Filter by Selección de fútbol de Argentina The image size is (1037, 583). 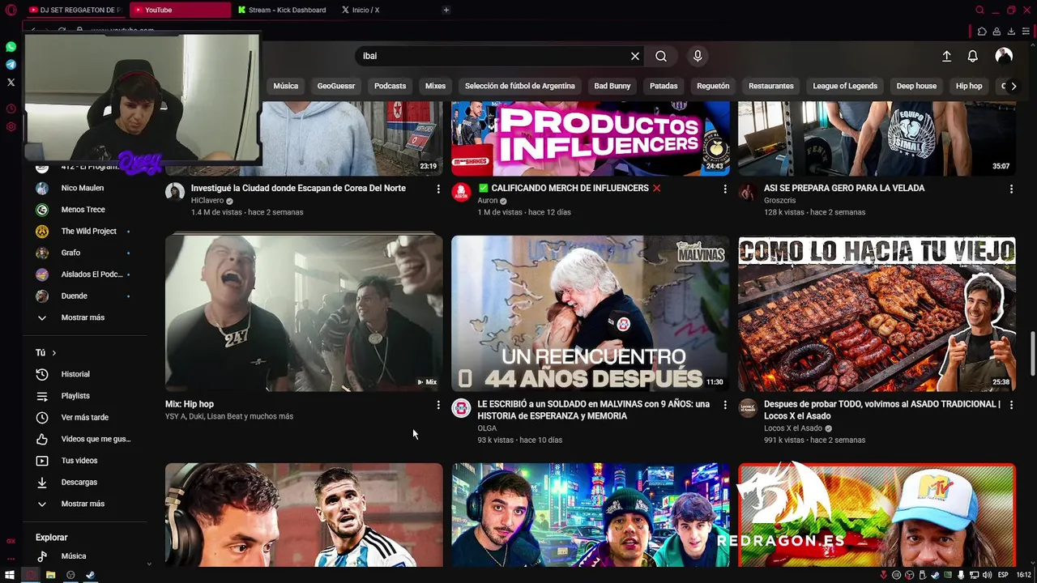click(520, 86)
